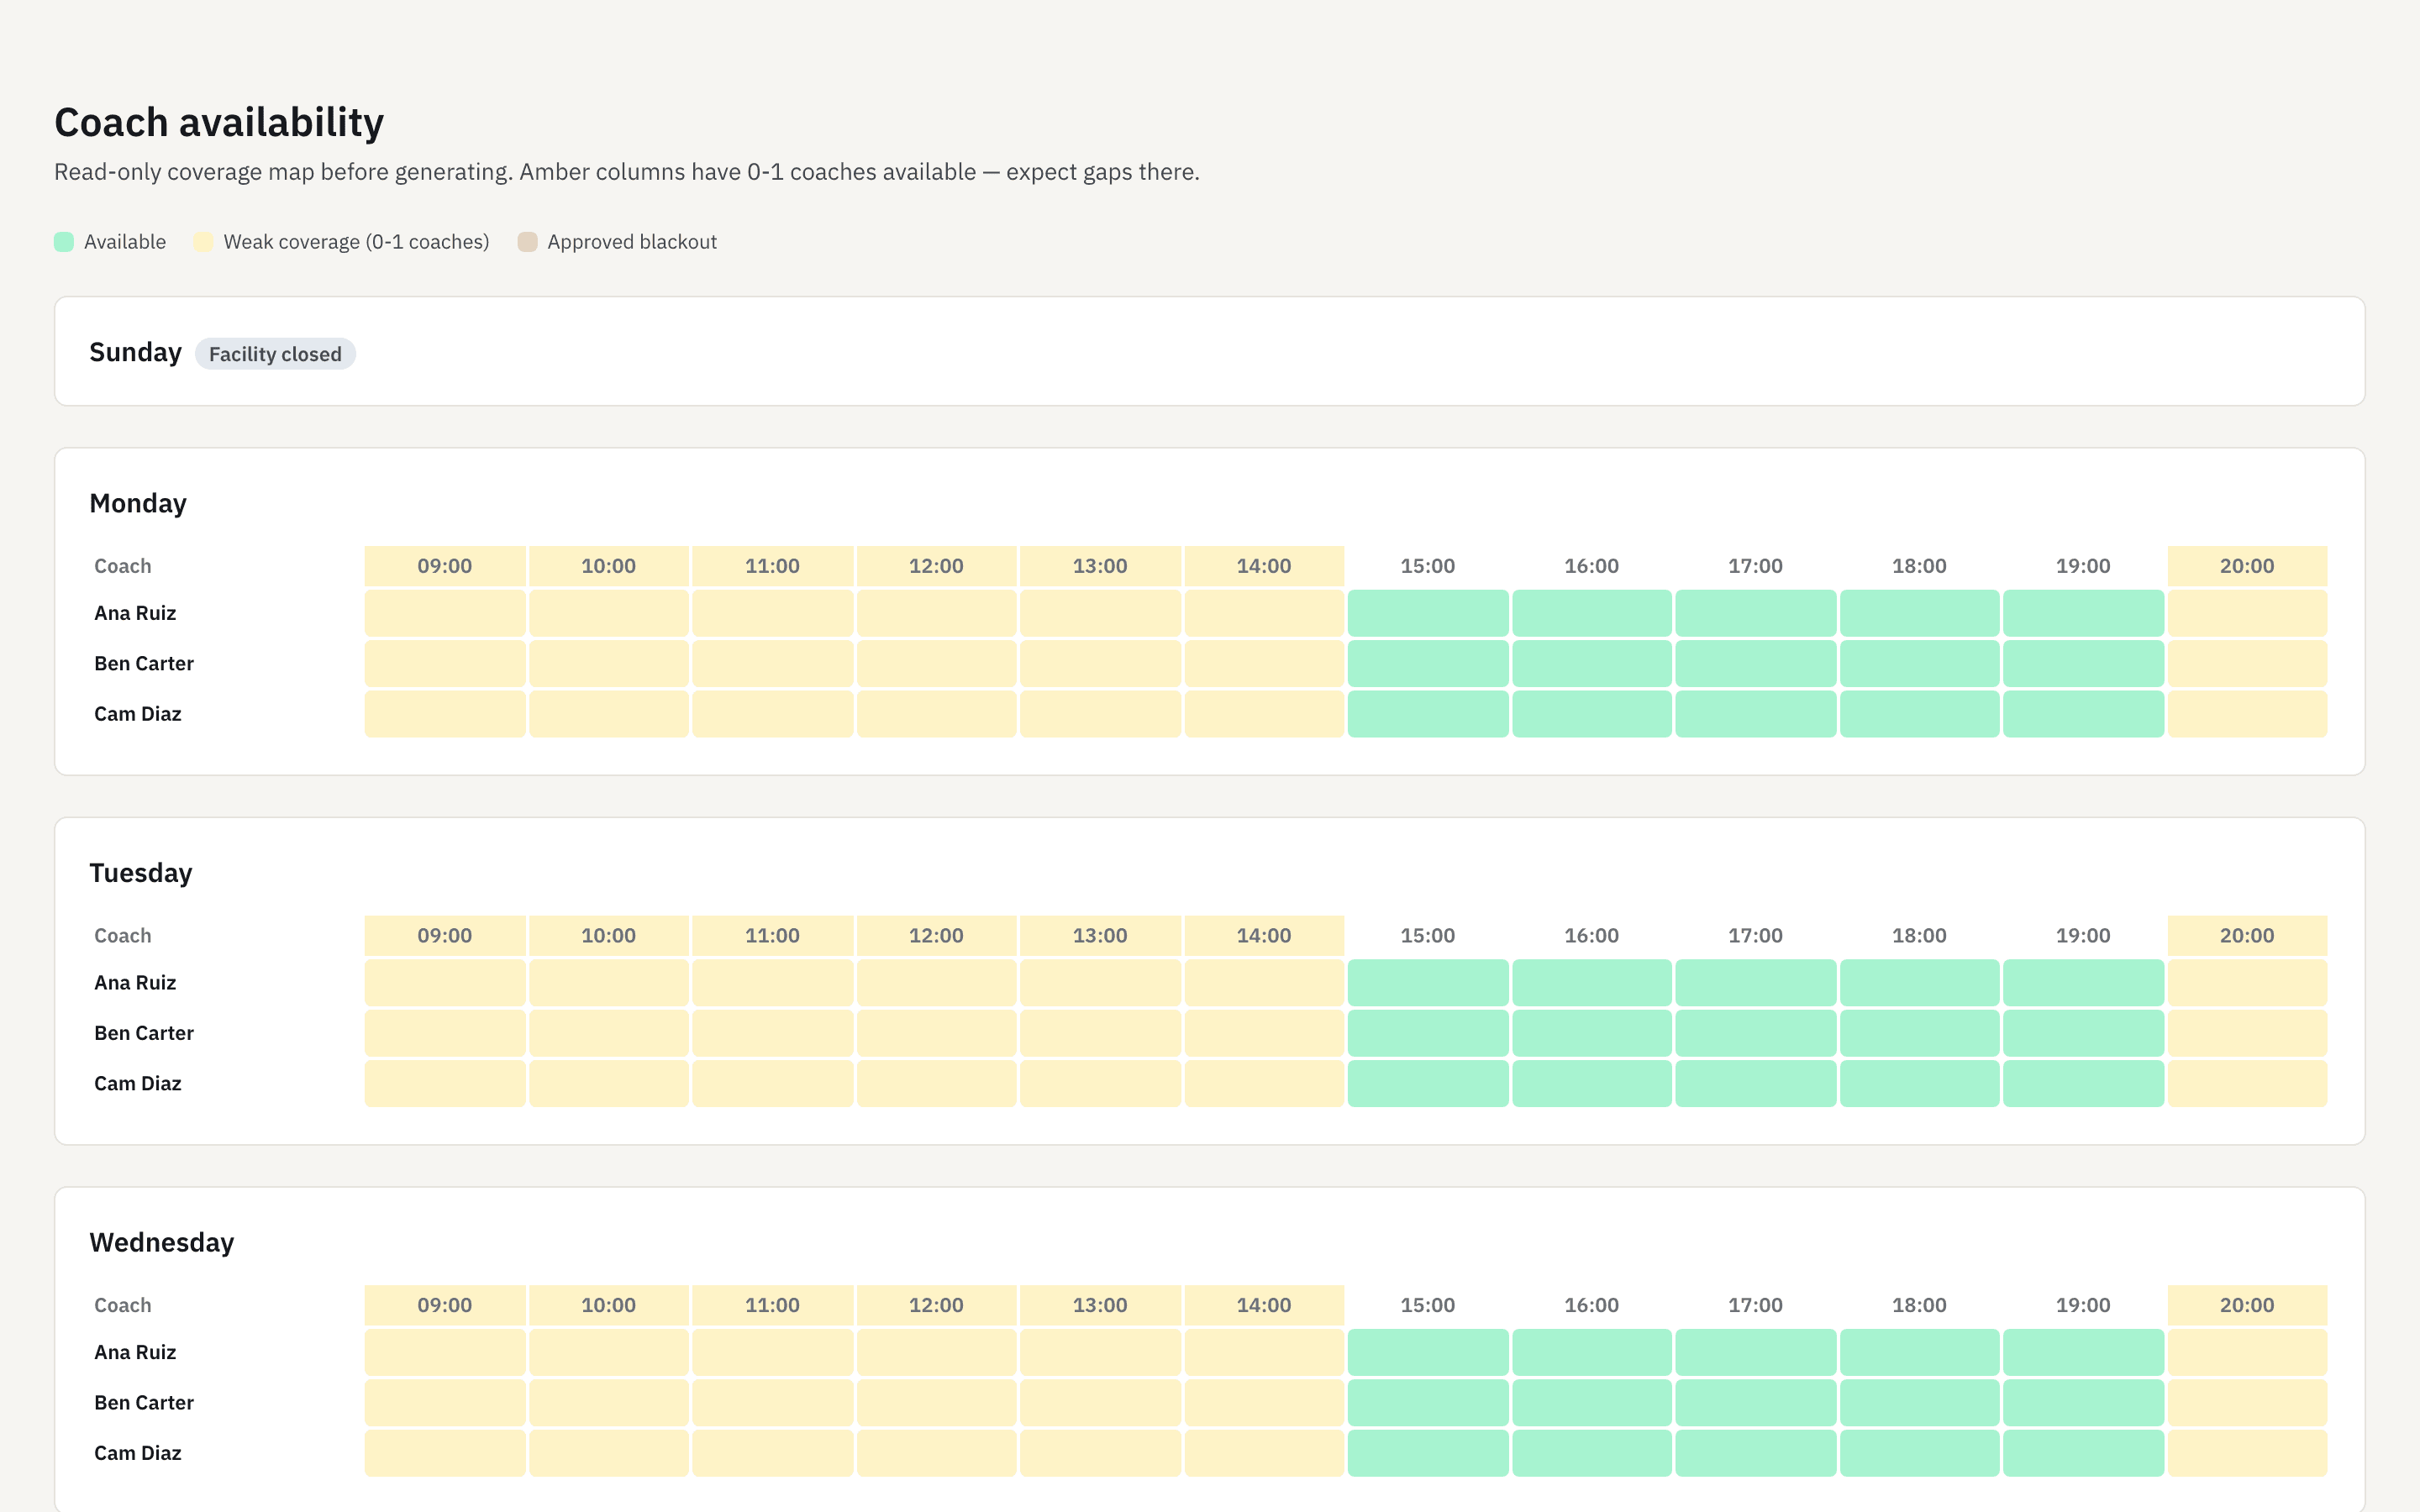
Task: Click Ben Carter's name in Wednesday table
Action: 144,1403
